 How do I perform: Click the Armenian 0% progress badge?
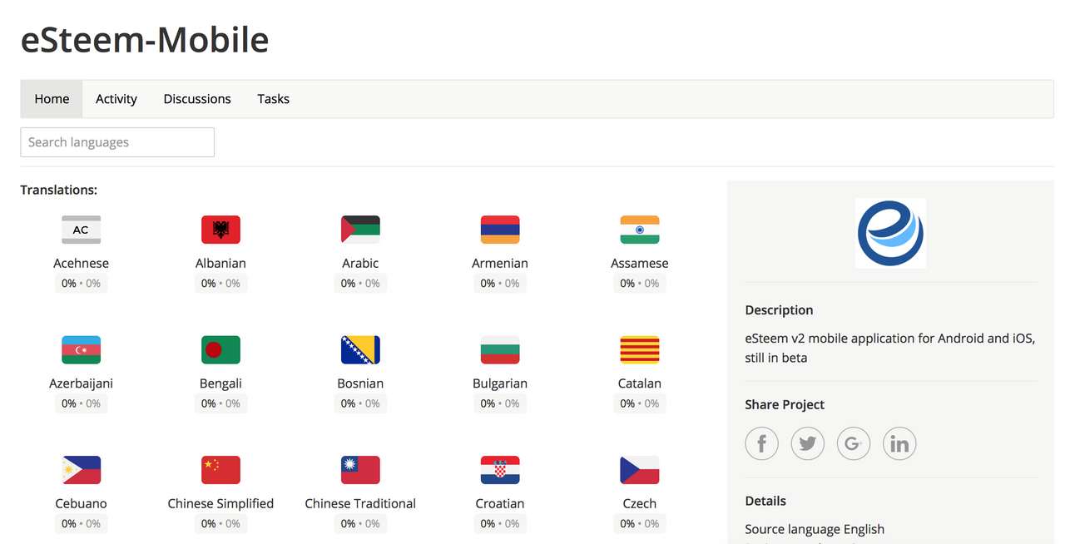point(500,284)
